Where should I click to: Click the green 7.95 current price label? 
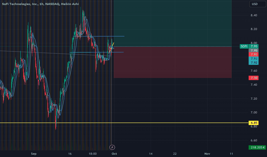254,46
